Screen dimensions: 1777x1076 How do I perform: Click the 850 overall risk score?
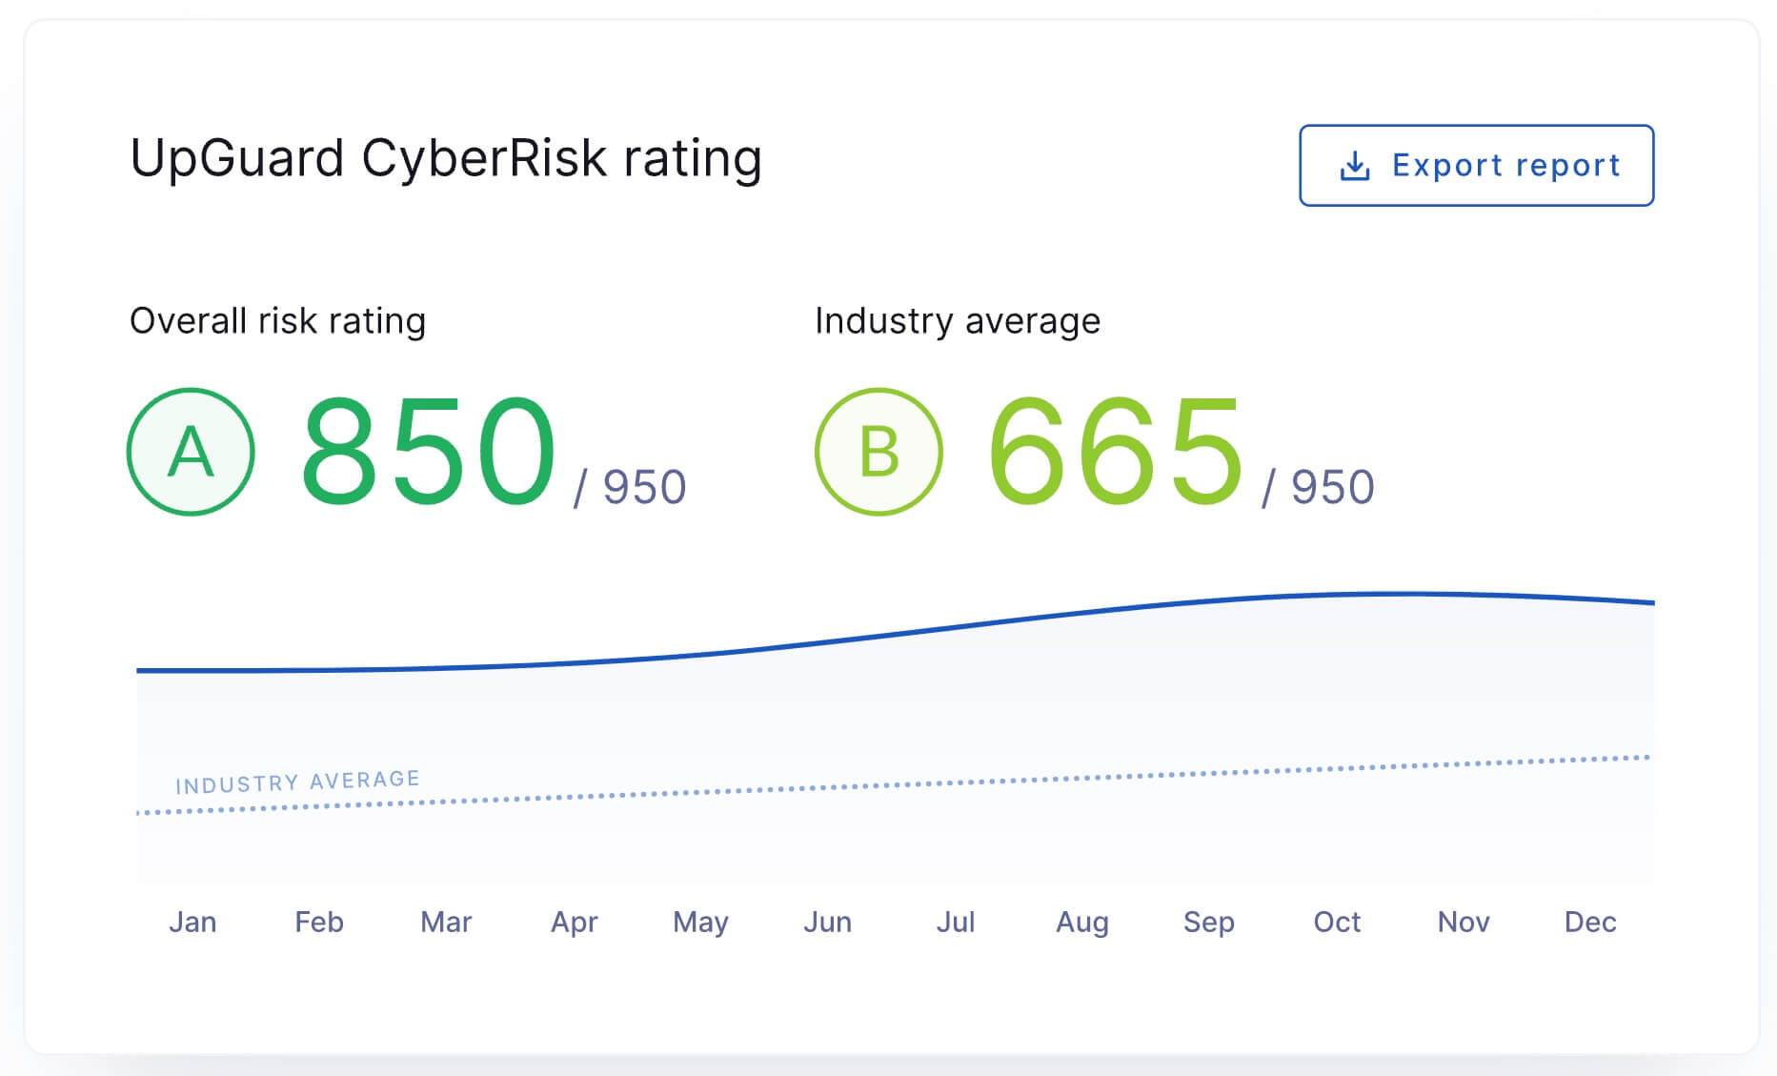(x=428, y=452)
